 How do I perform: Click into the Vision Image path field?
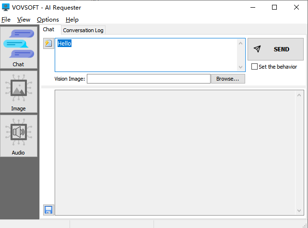coord(148,79)
